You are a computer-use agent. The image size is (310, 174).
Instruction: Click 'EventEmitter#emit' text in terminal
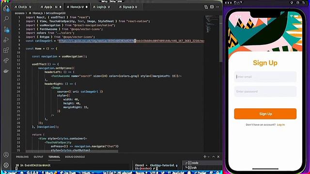(37, 165)
